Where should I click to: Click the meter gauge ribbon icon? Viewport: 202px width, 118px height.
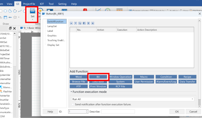pyautogui.click(x=108, y=10)
